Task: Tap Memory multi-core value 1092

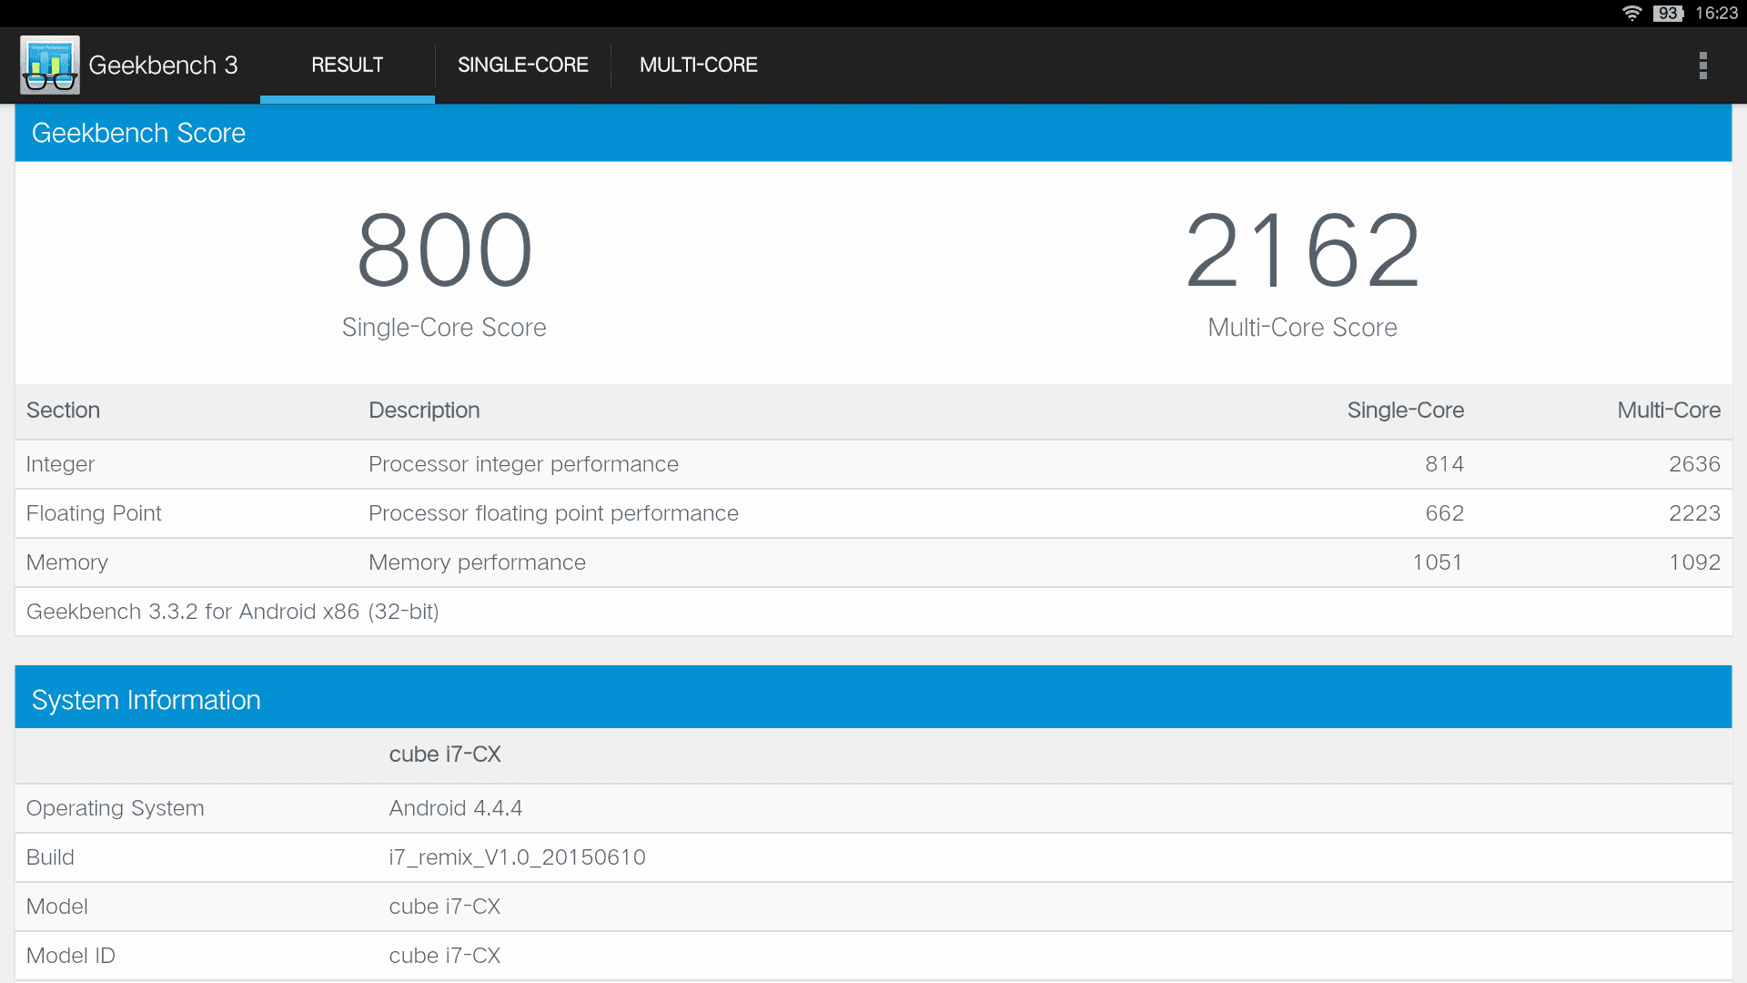Action: point(1694,562)
